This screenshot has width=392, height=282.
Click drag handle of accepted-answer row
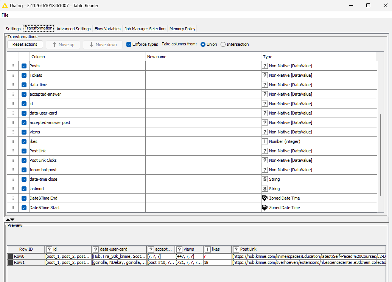point(12,94)
